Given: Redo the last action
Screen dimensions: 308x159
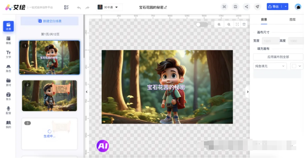Looking at the screenshot, I should pyautogui.click(x=87, y=8).
